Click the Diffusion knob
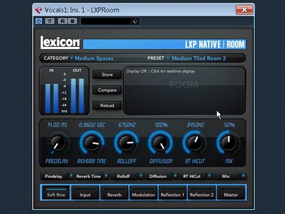The image size is (285, 214). [160, 143]
